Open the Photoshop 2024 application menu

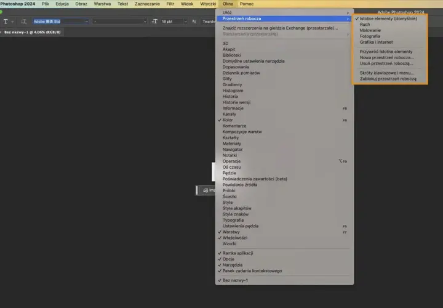point(18,4)
